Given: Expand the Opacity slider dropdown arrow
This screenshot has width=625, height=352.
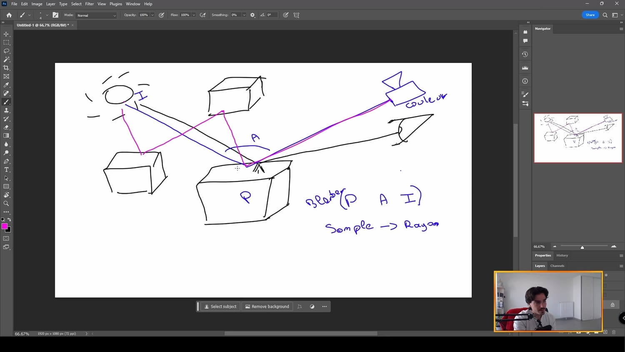Looking at the screenshot, I should [x=152, y=15].
